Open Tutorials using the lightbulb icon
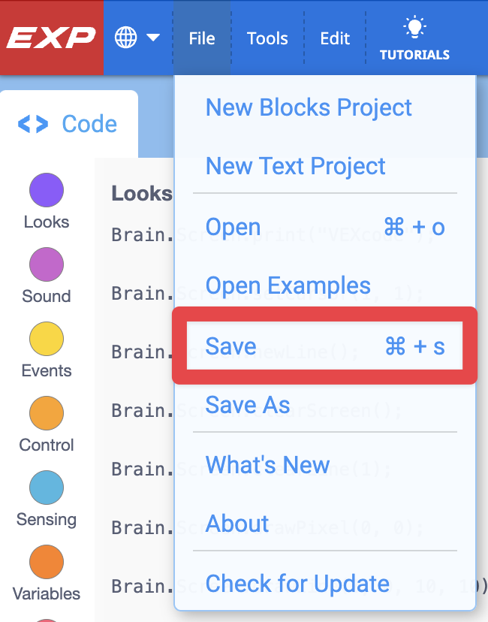This screenshot has height=622, width=488. click(414, 38)
